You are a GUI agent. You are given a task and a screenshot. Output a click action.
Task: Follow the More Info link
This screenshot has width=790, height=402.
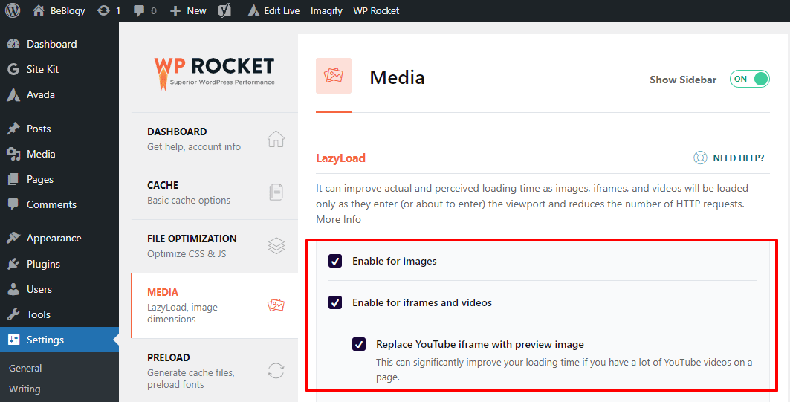[x=339, y=219]
